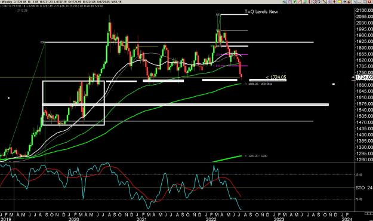Viewport: 373px width, 221px height.
Task: Click the 2021 year label on time axis
Action: 141,219
